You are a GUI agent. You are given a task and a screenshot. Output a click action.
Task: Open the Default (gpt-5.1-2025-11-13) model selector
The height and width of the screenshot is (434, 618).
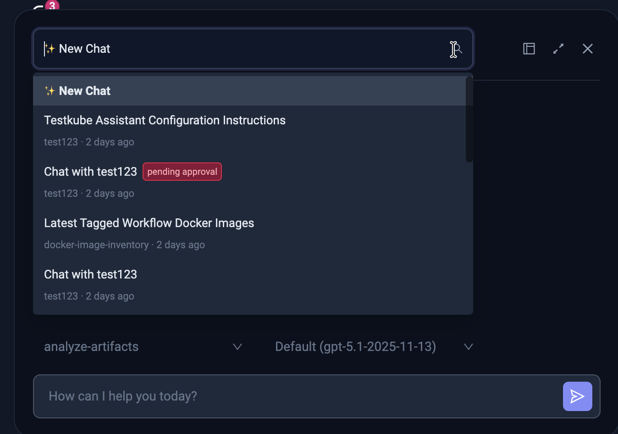click(x=355, y=347)
